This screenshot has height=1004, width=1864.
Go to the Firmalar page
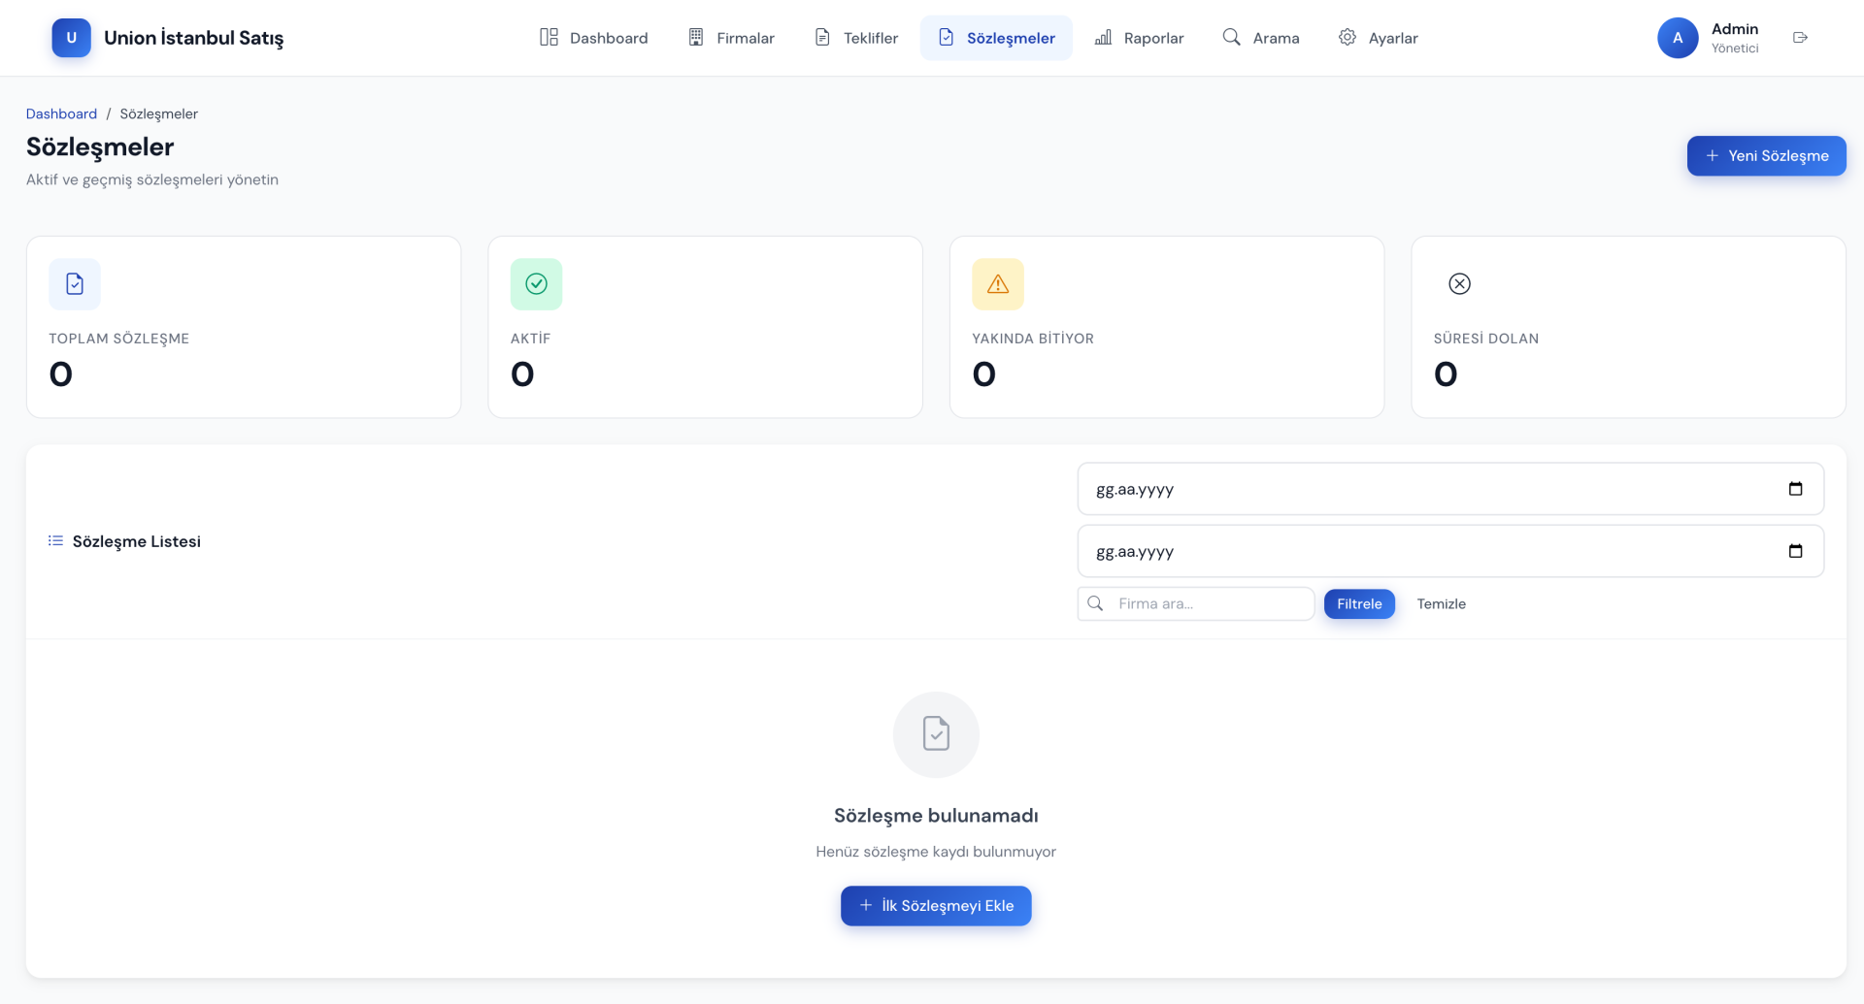click(x=731, y=38)
